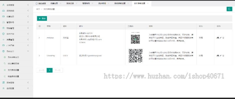Click the 启用 status in ChinaPay row
This screenshot has height=99, width=235.
tap(201, 56)
